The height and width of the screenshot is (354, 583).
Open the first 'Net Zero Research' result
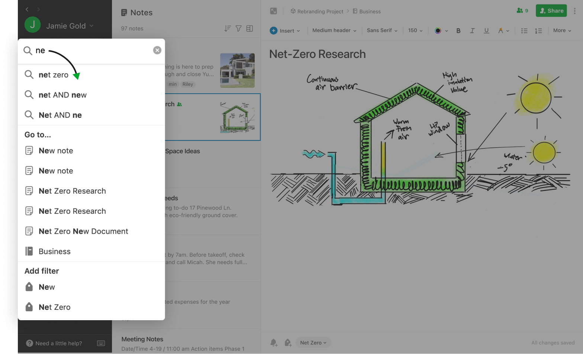pos(91,191)
